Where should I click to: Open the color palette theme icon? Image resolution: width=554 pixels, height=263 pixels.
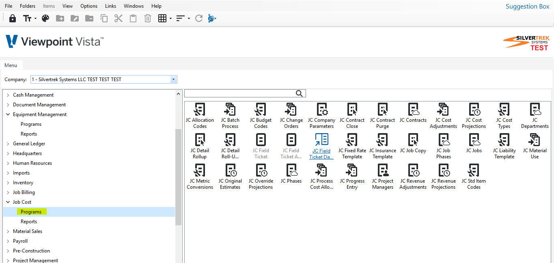[45, 18]
